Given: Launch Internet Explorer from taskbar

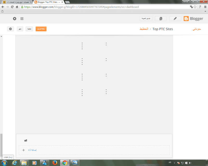Looking at the screenshot, I should (x=15, y=163).
